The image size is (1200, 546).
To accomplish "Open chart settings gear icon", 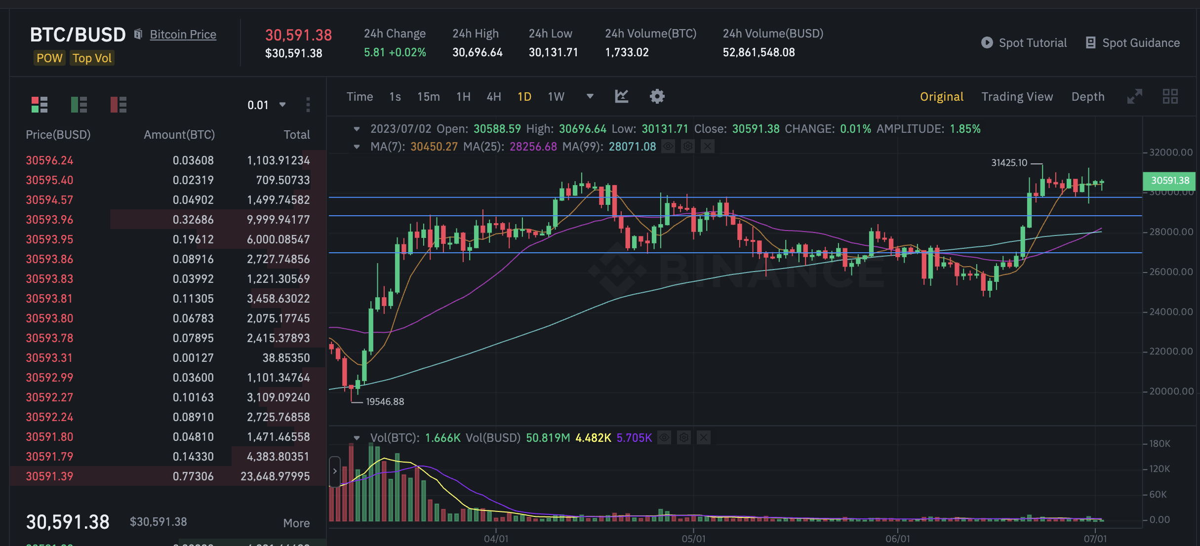I will tap(657, 96).
